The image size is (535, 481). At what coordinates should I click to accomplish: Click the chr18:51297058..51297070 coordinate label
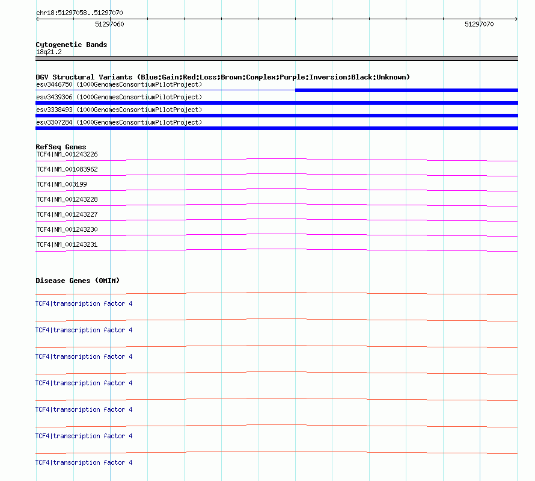pyautogui.click(x=79, y=13)
